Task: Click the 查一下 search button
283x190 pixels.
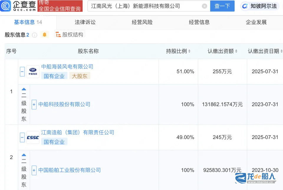Action: 222,6
